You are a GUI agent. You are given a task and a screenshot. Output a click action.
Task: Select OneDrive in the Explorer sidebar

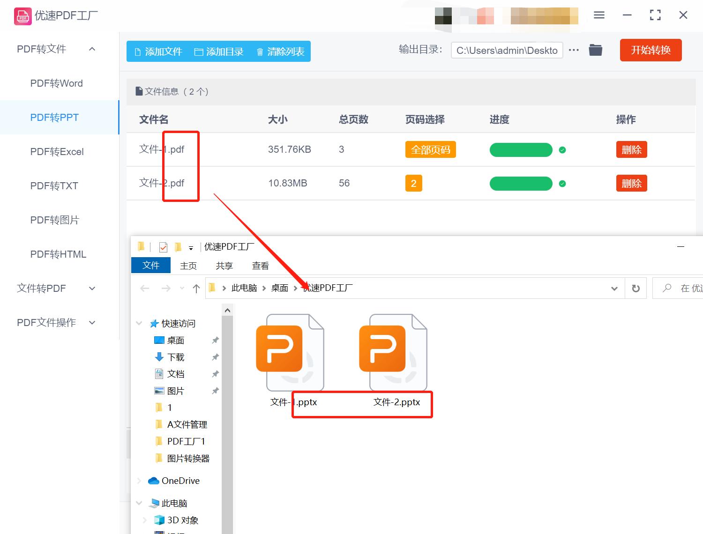[x=180, y=481]
